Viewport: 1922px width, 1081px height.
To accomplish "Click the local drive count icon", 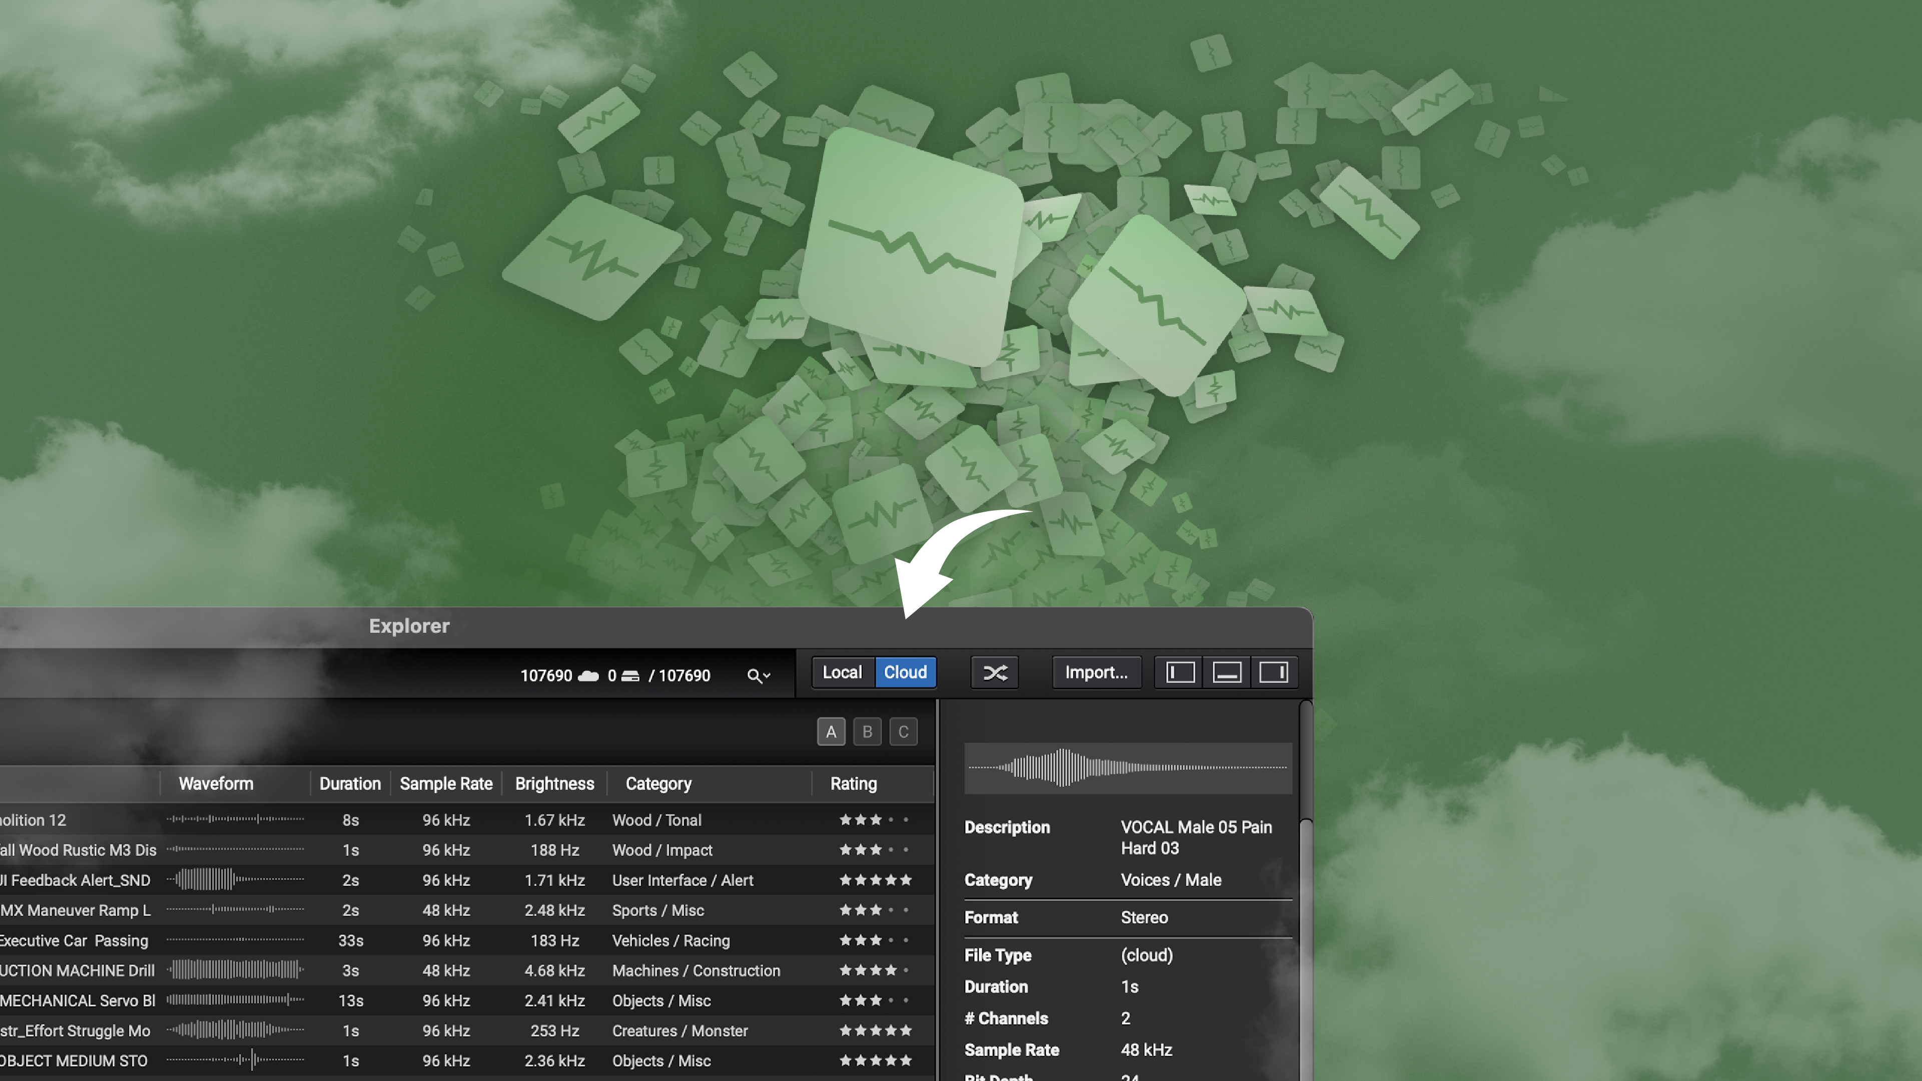I will pyautogui.click(x=629, y=675).
